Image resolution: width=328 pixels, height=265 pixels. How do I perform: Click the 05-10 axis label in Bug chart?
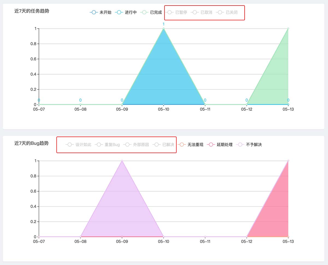(163, 241)
